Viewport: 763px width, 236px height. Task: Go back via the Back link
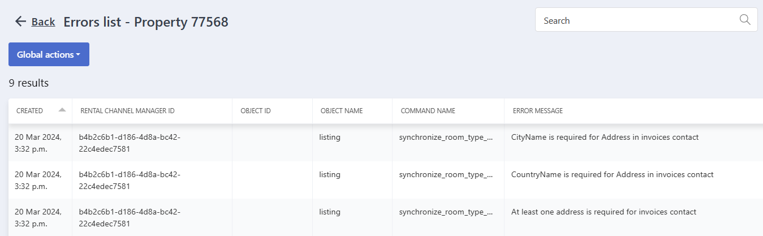[x=43, y=22]
